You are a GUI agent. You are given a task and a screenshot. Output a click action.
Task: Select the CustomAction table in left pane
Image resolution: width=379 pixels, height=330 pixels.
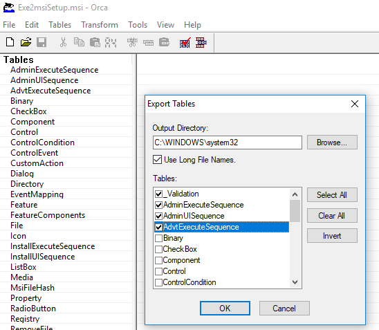(x=37, y=163)
